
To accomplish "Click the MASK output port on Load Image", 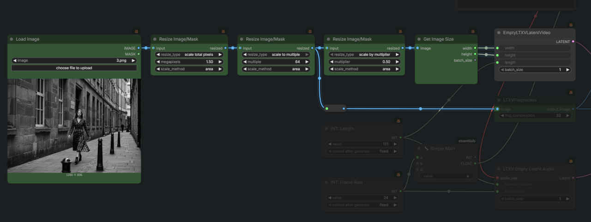I will tap(139, 54).
